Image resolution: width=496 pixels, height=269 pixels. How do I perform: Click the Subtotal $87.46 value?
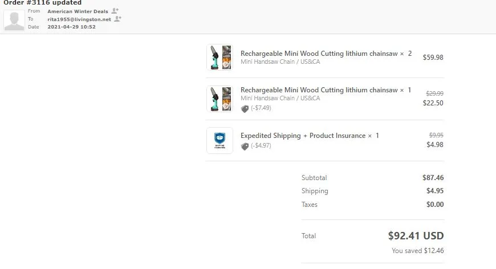433,178
